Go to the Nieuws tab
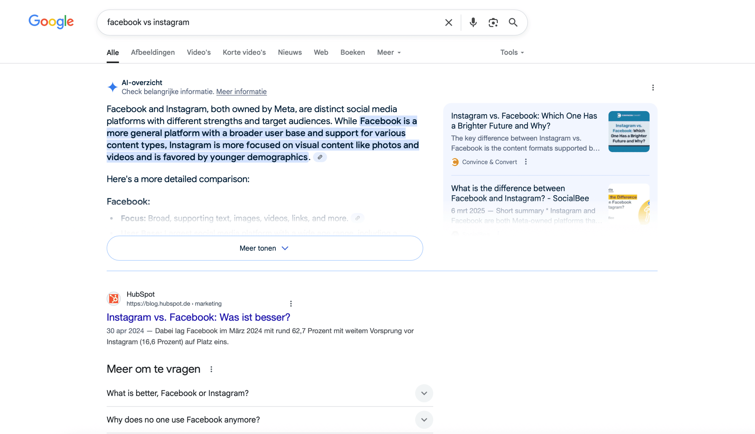Image resolution: width=755 pixels, height=434 pixels. point(290,52)
